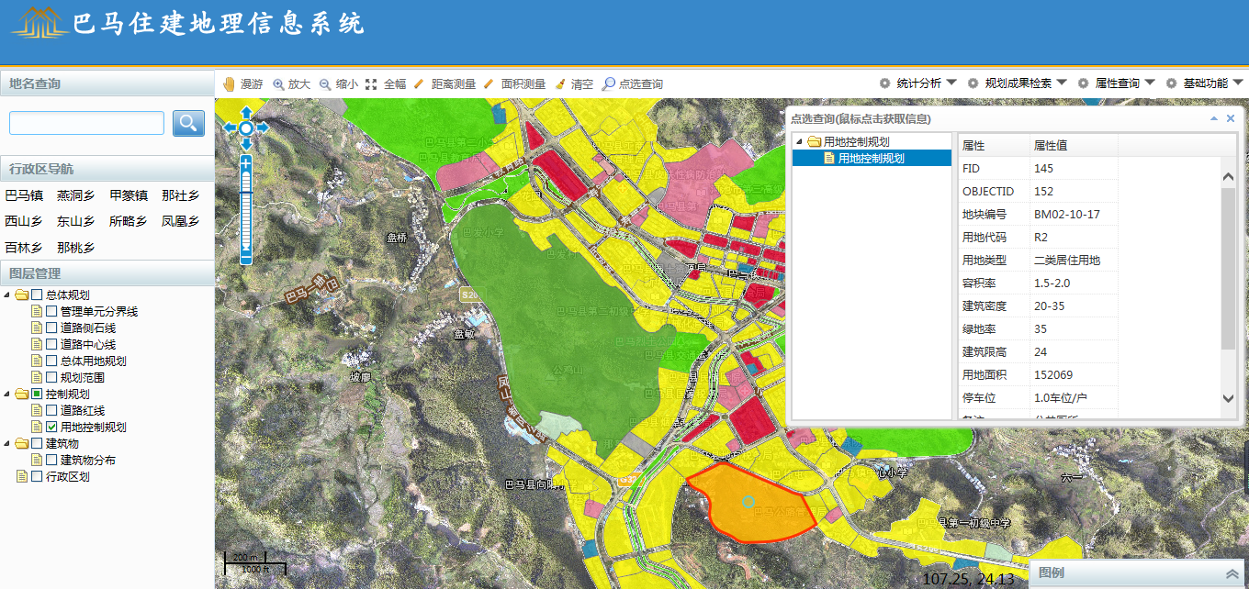Uncheck the 用地控制规划 layer checkbox
1249x589 pixels.
(x=51, y=428)
